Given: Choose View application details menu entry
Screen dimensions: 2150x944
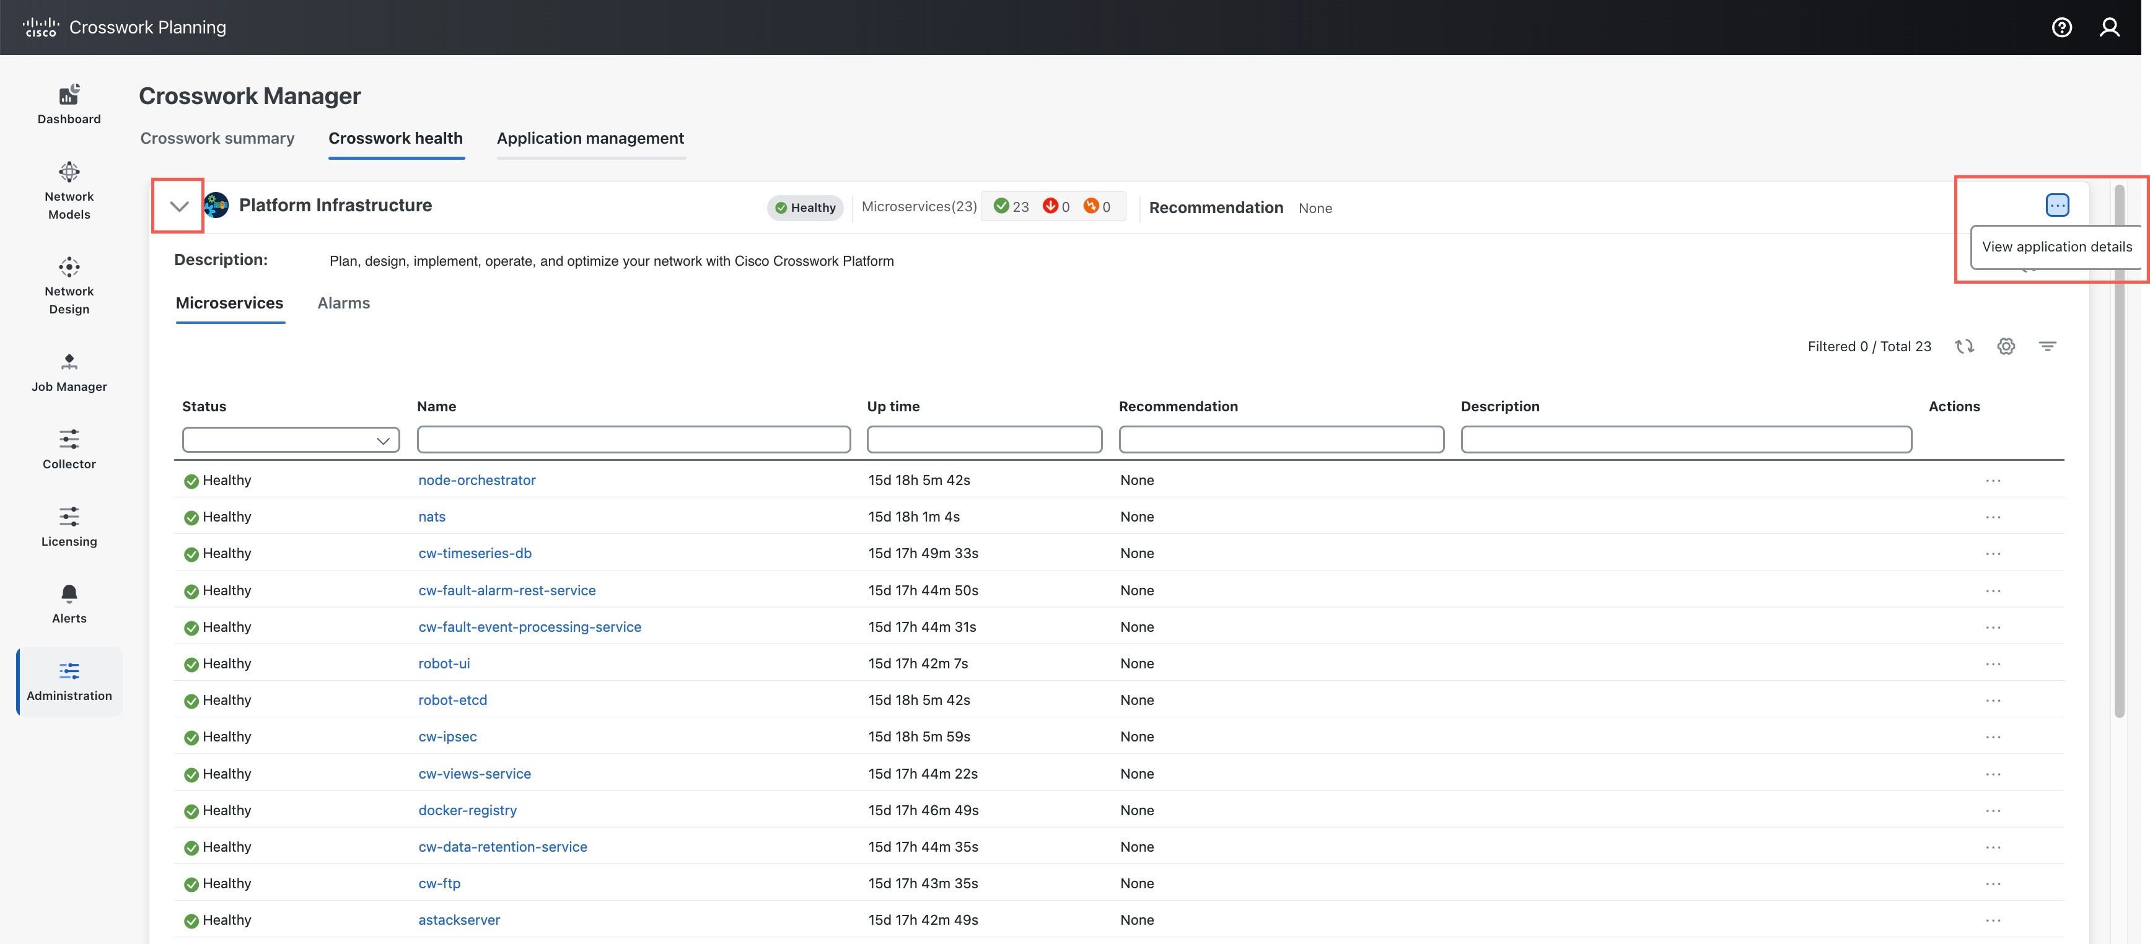Looking at the screenshot, I should pyautogui.click(x=2056, y=247).
